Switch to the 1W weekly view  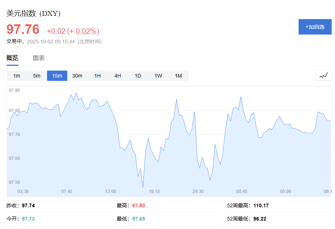click(x=158, y=75)
